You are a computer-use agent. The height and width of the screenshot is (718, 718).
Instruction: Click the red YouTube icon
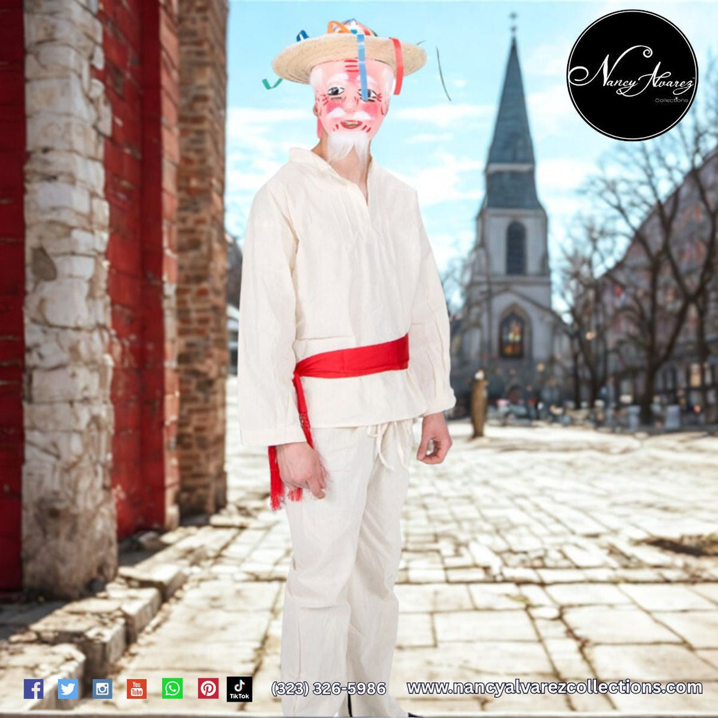click(x=136, y=689)
